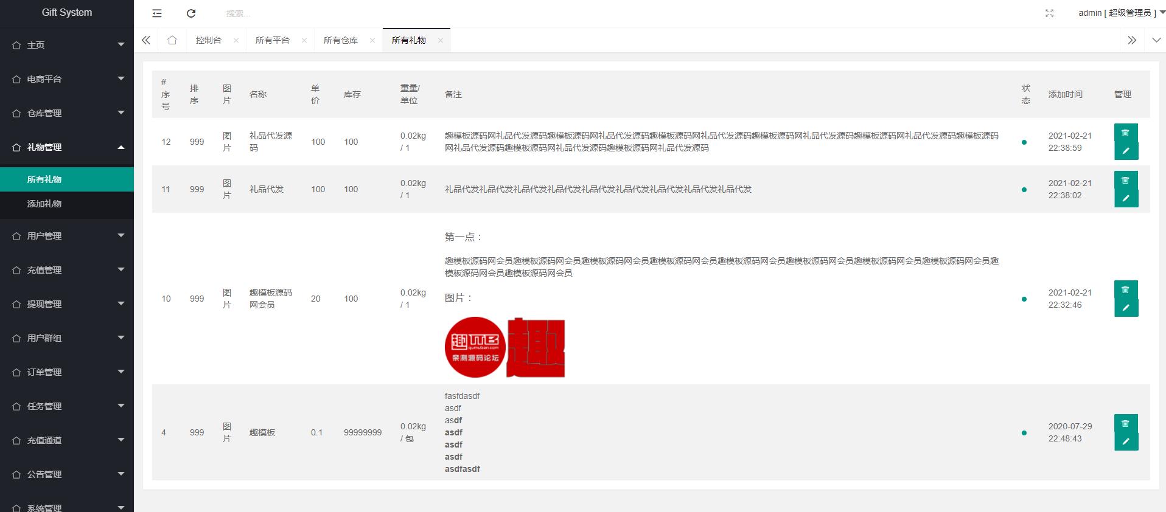
Task: Open 添加礼物 in the sidebar
Action: [x=67, y=204]
